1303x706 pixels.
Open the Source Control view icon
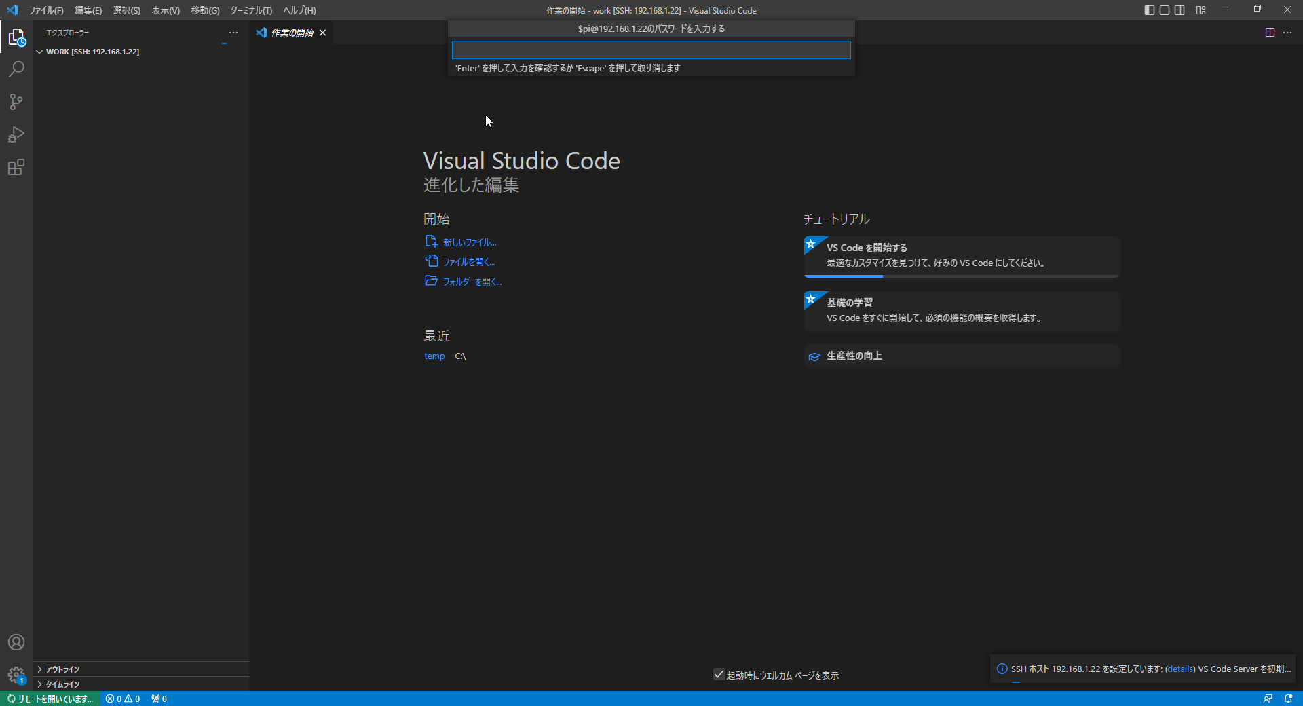pos(16,102)
